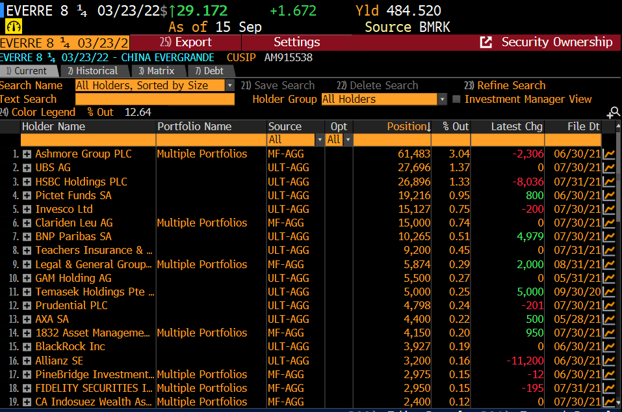
Task: Click the magnifier zoom icon above the table
Action: [x=614, y=113]
